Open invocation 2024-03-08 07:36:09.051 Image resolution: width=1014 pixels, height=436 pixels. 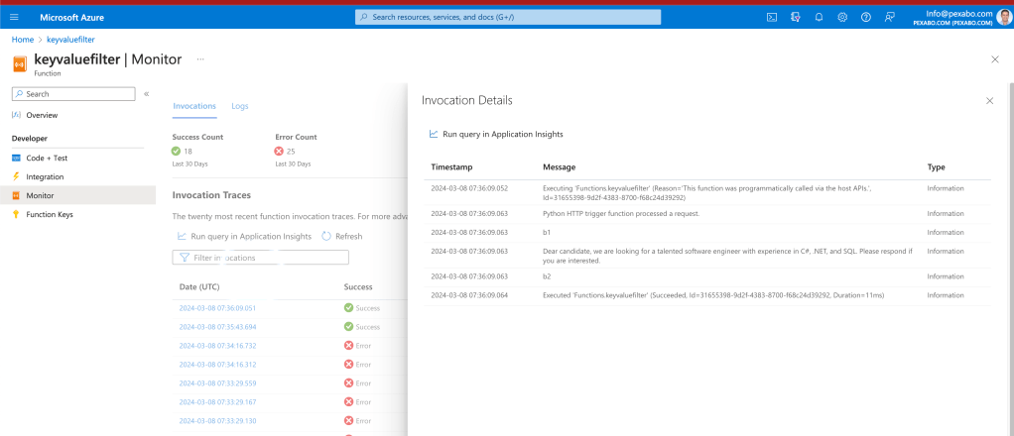(218, 308)
